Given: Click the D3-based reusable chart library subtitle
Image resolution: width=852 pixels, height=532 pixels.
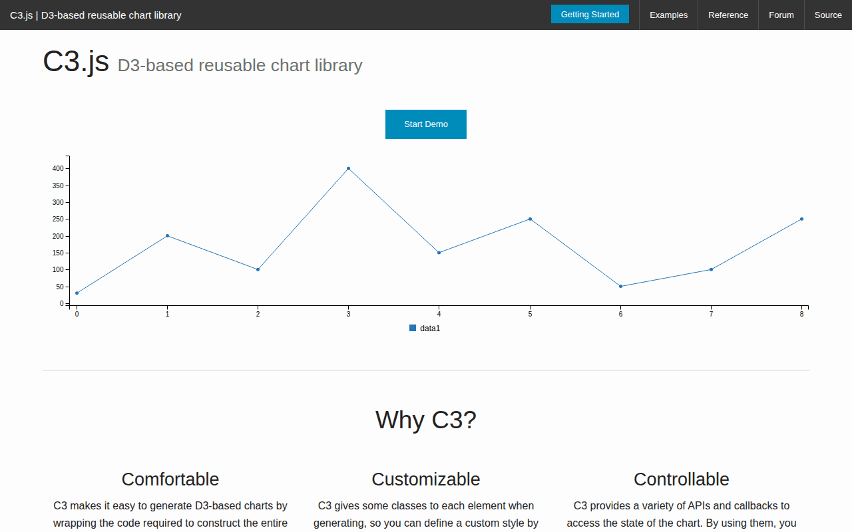Looking at the screenshot, I should 240,65.
